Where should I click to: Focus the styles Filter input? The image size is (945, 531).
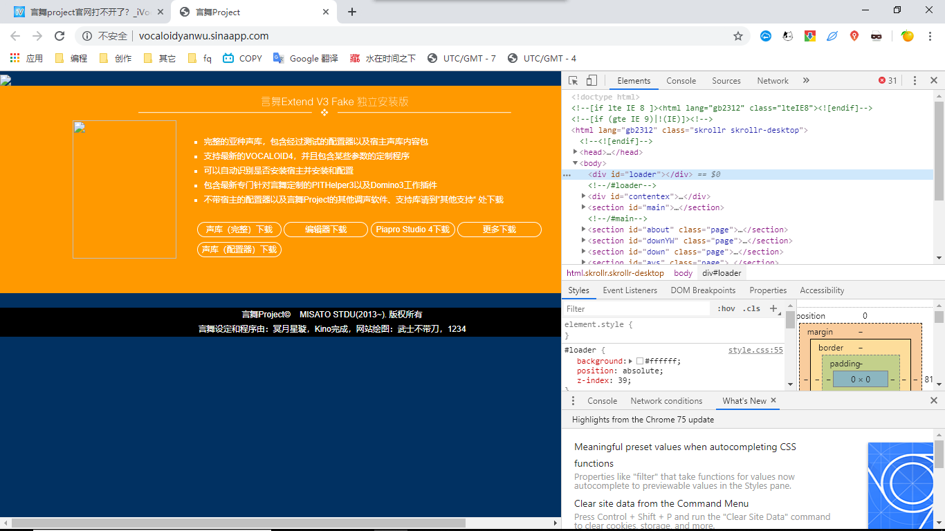pos(636,309)
